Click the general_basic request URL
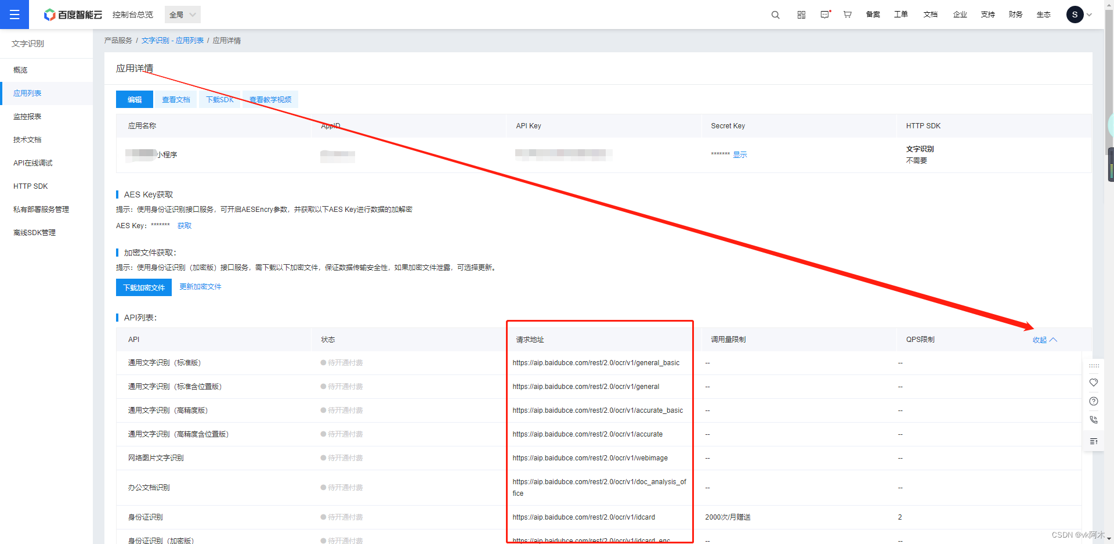Screen dimensions: 1114x544 coord(596,363)
